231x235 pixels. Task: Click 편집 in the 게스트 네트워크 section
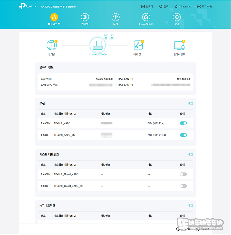tap(190, 154)
